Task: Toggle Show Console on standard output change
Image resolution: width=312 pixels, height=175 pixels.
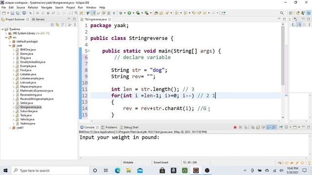Action: pyautogui.click(x=269, y=127)
